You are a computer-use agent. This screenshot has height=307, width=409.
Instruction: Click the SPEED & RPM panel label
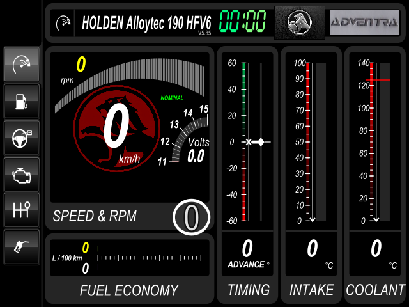coord(95,216)
